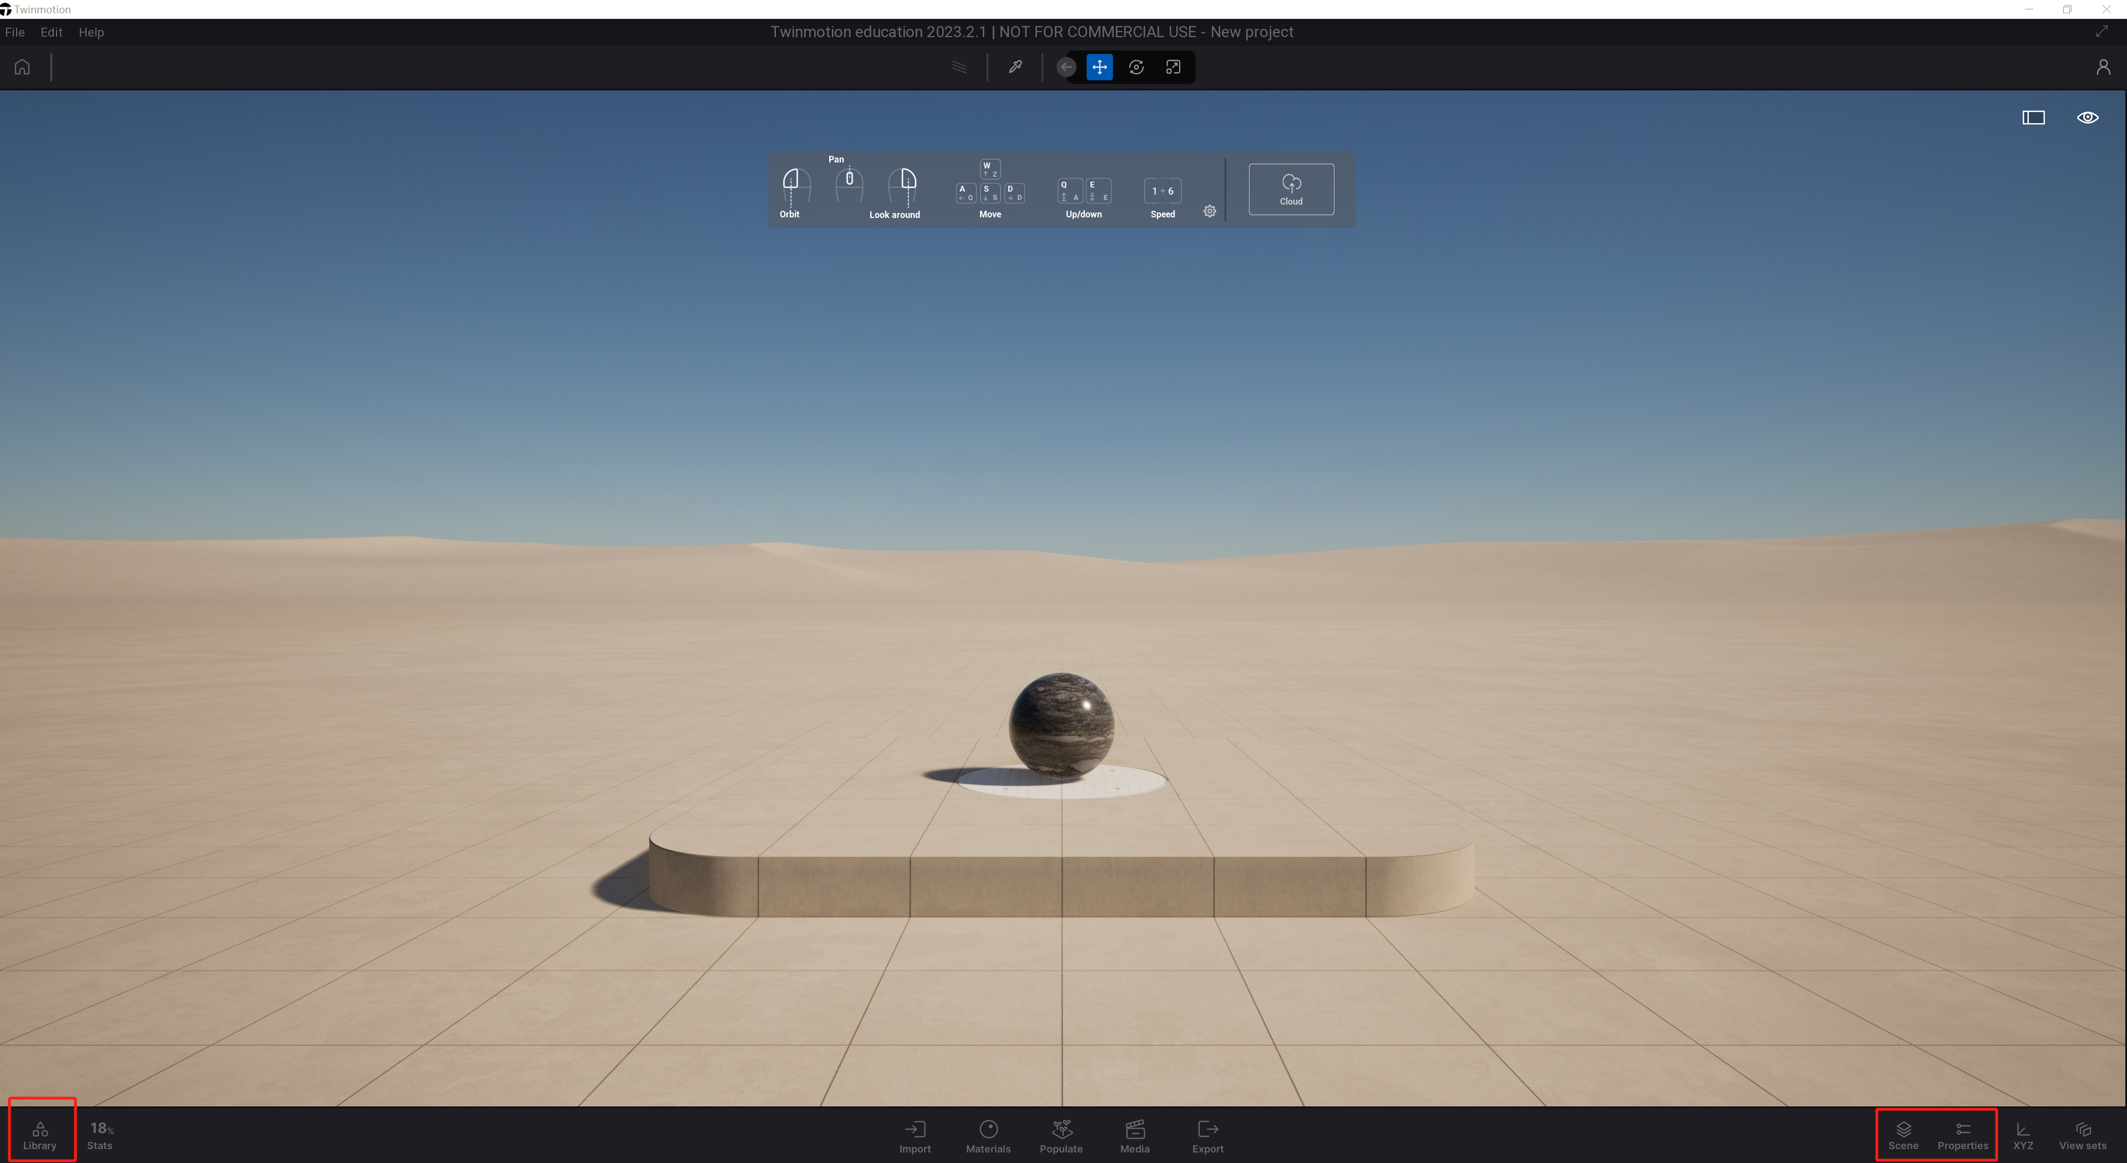This screenshot has width=2127, height=1163.
Task: Open the user account icon
Action: click(x=2102, y=67)
